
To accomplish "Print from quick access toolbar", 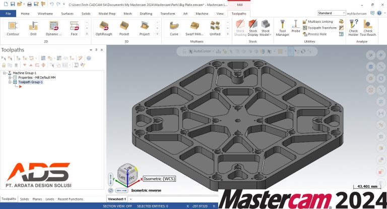I will 29,4.
